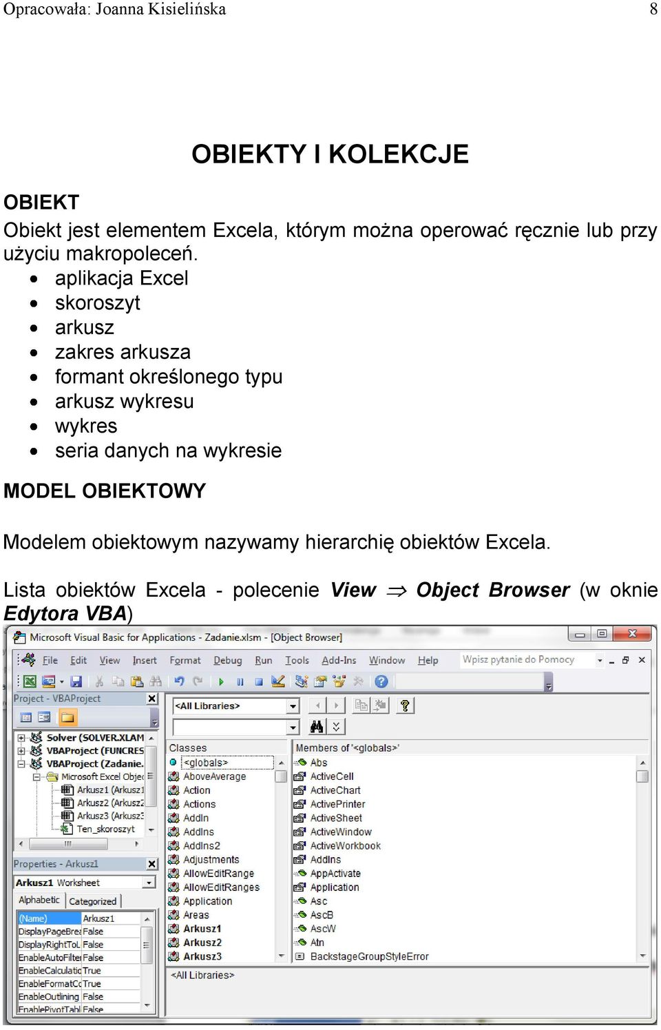Expand the Solver (SOLVER.XLAM) project node
Screen dimensions: 661x1030
21,738
